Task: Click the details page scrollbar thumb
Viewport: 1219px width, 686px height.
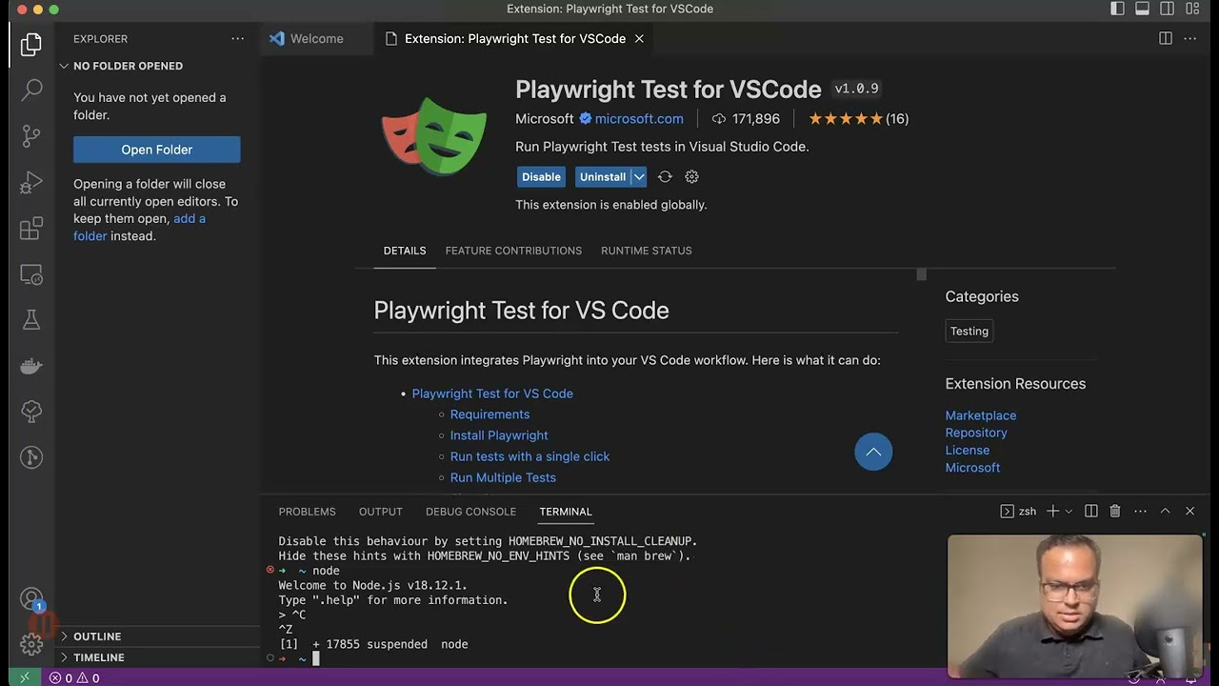Action: coord(921,274)
